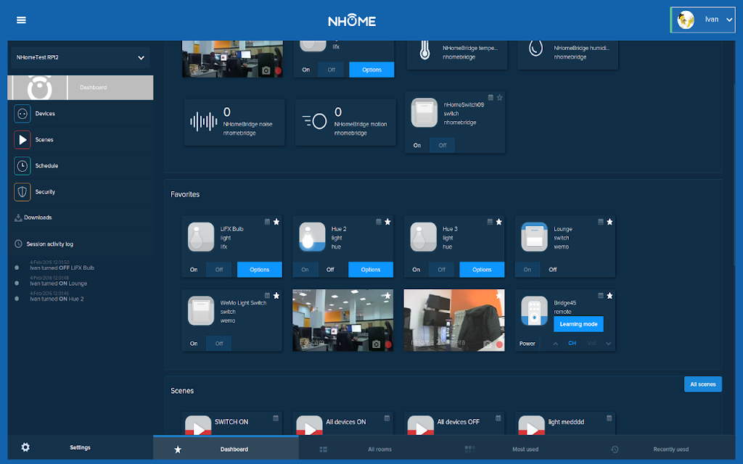Screen dimensions: 743x464
Task: Start recording on nHome 2 camera
Action: pos(499,344)
